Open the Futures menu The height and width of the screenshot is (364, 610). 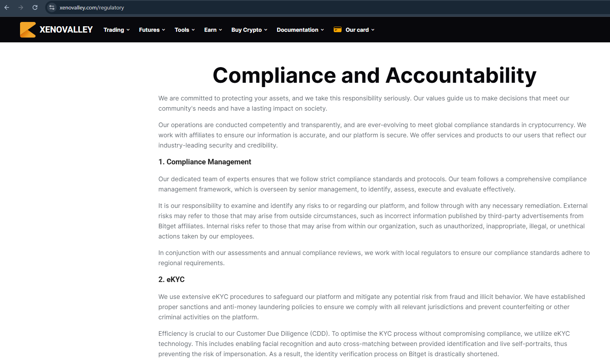pyautogui.click(x=149, y=30)
